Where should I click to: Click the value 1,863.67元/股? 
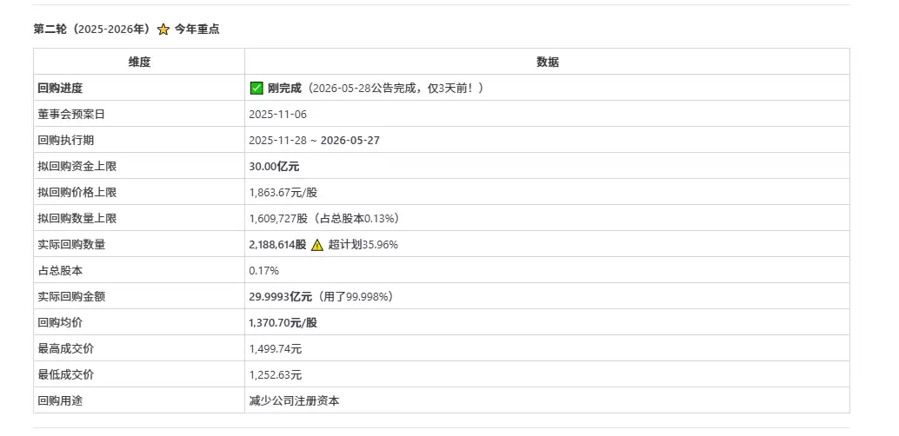[x=283, y=193]
